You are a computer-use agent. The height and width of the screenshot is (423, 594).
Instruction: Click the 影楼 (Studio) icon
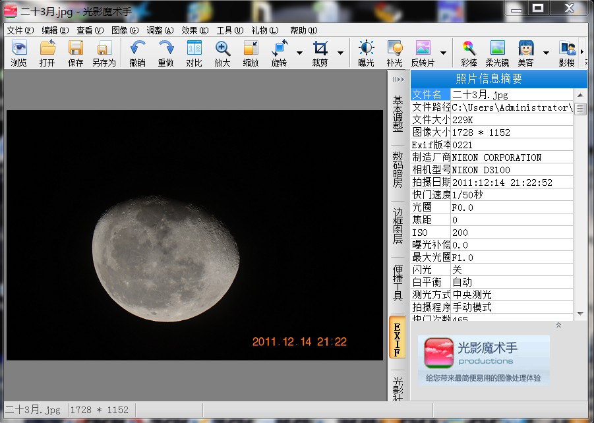point(567,48)
